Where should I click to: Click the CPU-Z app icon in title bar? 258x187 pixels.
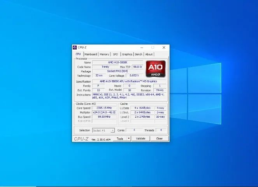point(75,48)
